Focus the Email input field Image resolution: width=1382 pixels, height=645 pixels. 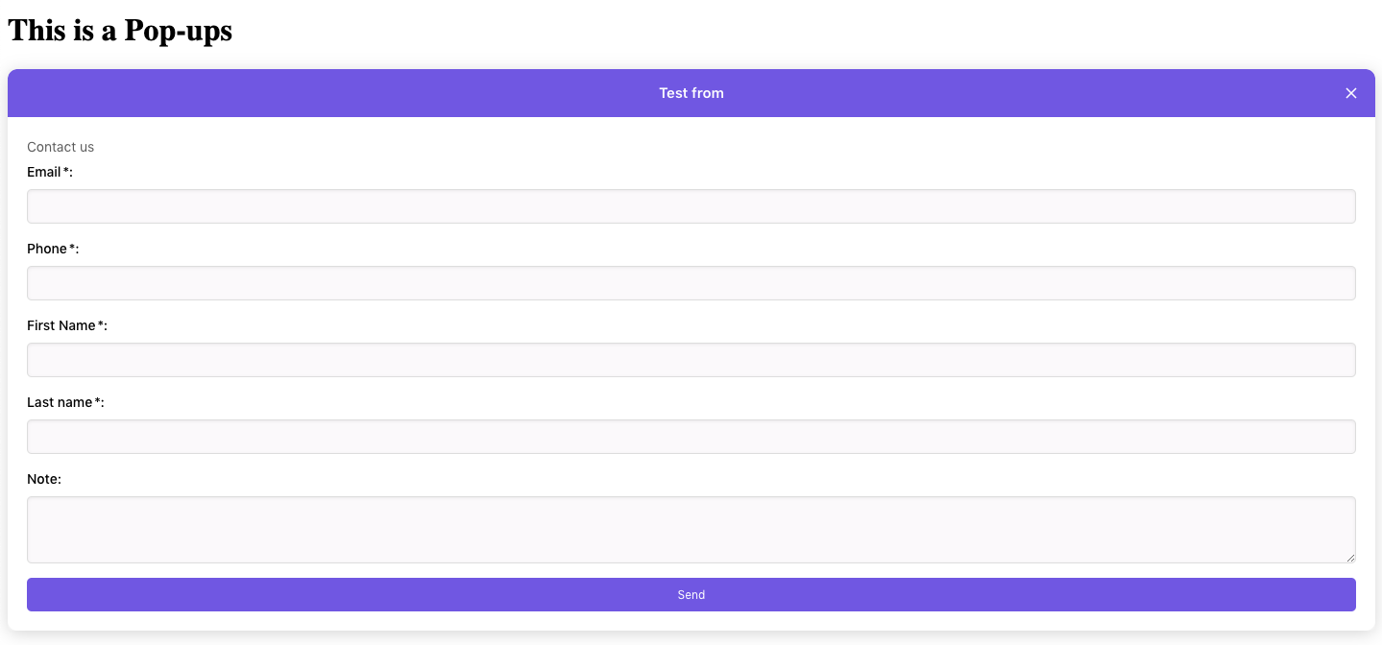pyautogui.click(x=691, y=206)
